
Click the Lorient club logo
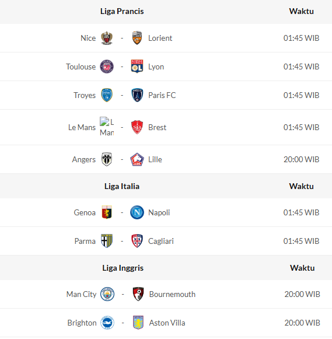137,38
